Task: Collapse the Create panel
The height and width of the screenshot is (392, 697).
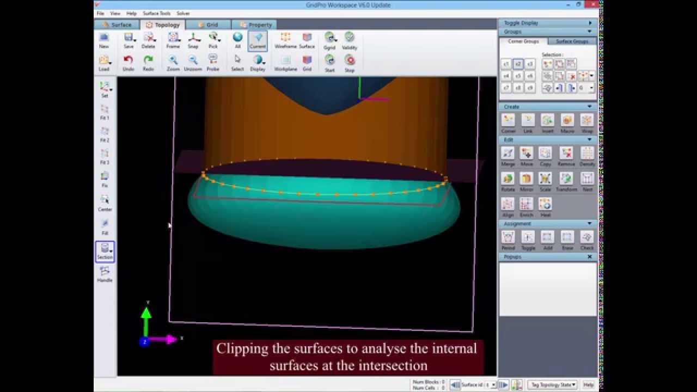Action: pos(590,107)
